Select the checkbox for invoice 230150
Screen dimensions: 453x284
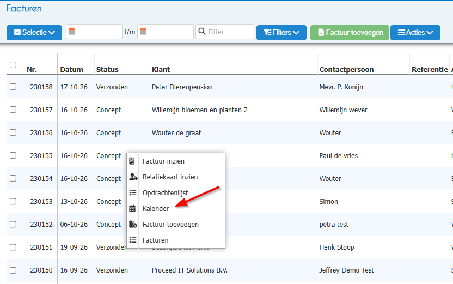(x=13, y=270)
